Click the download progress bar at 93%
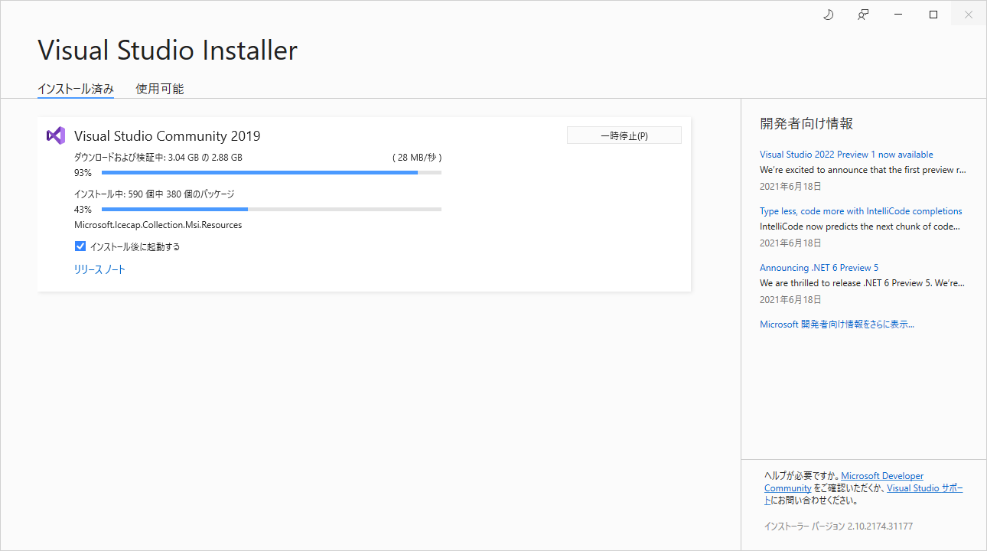The height and width of the screenshot is (551, 987). pos(272,173)
